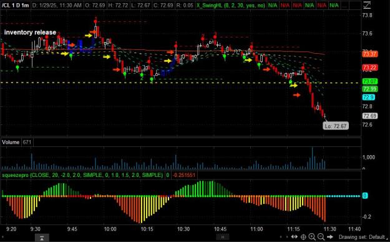Click the 9:45 time axis label
Screen dimensions: 390x242
72,229
